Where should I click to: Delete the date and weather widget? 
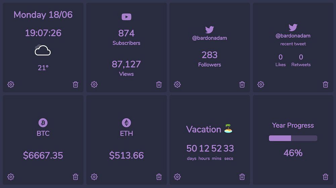(x=76, y=85)
